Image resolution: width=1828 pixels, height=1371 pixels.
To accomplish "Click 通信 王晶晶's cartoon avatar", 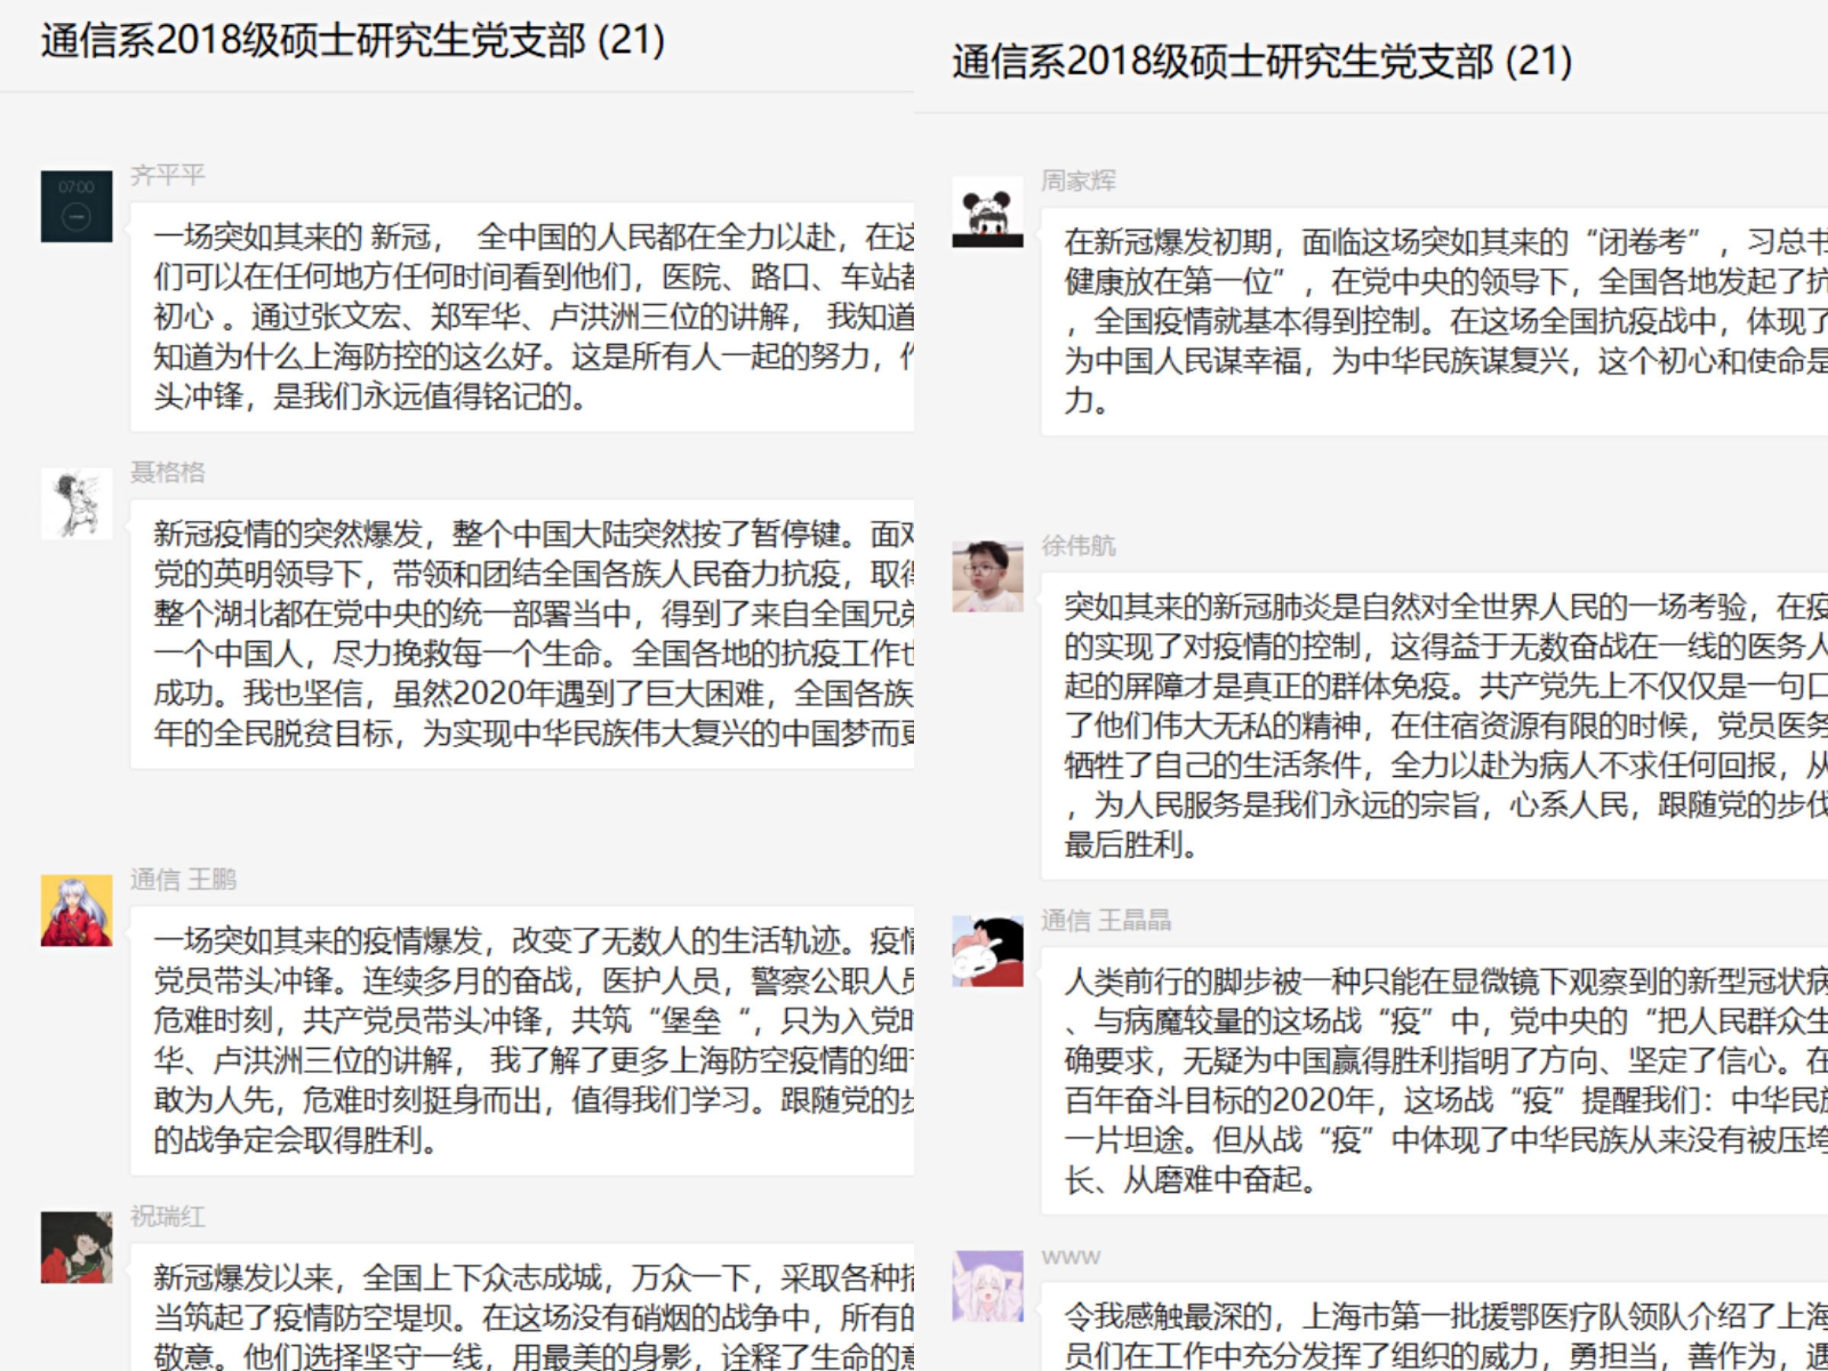I will coord(988,951).
